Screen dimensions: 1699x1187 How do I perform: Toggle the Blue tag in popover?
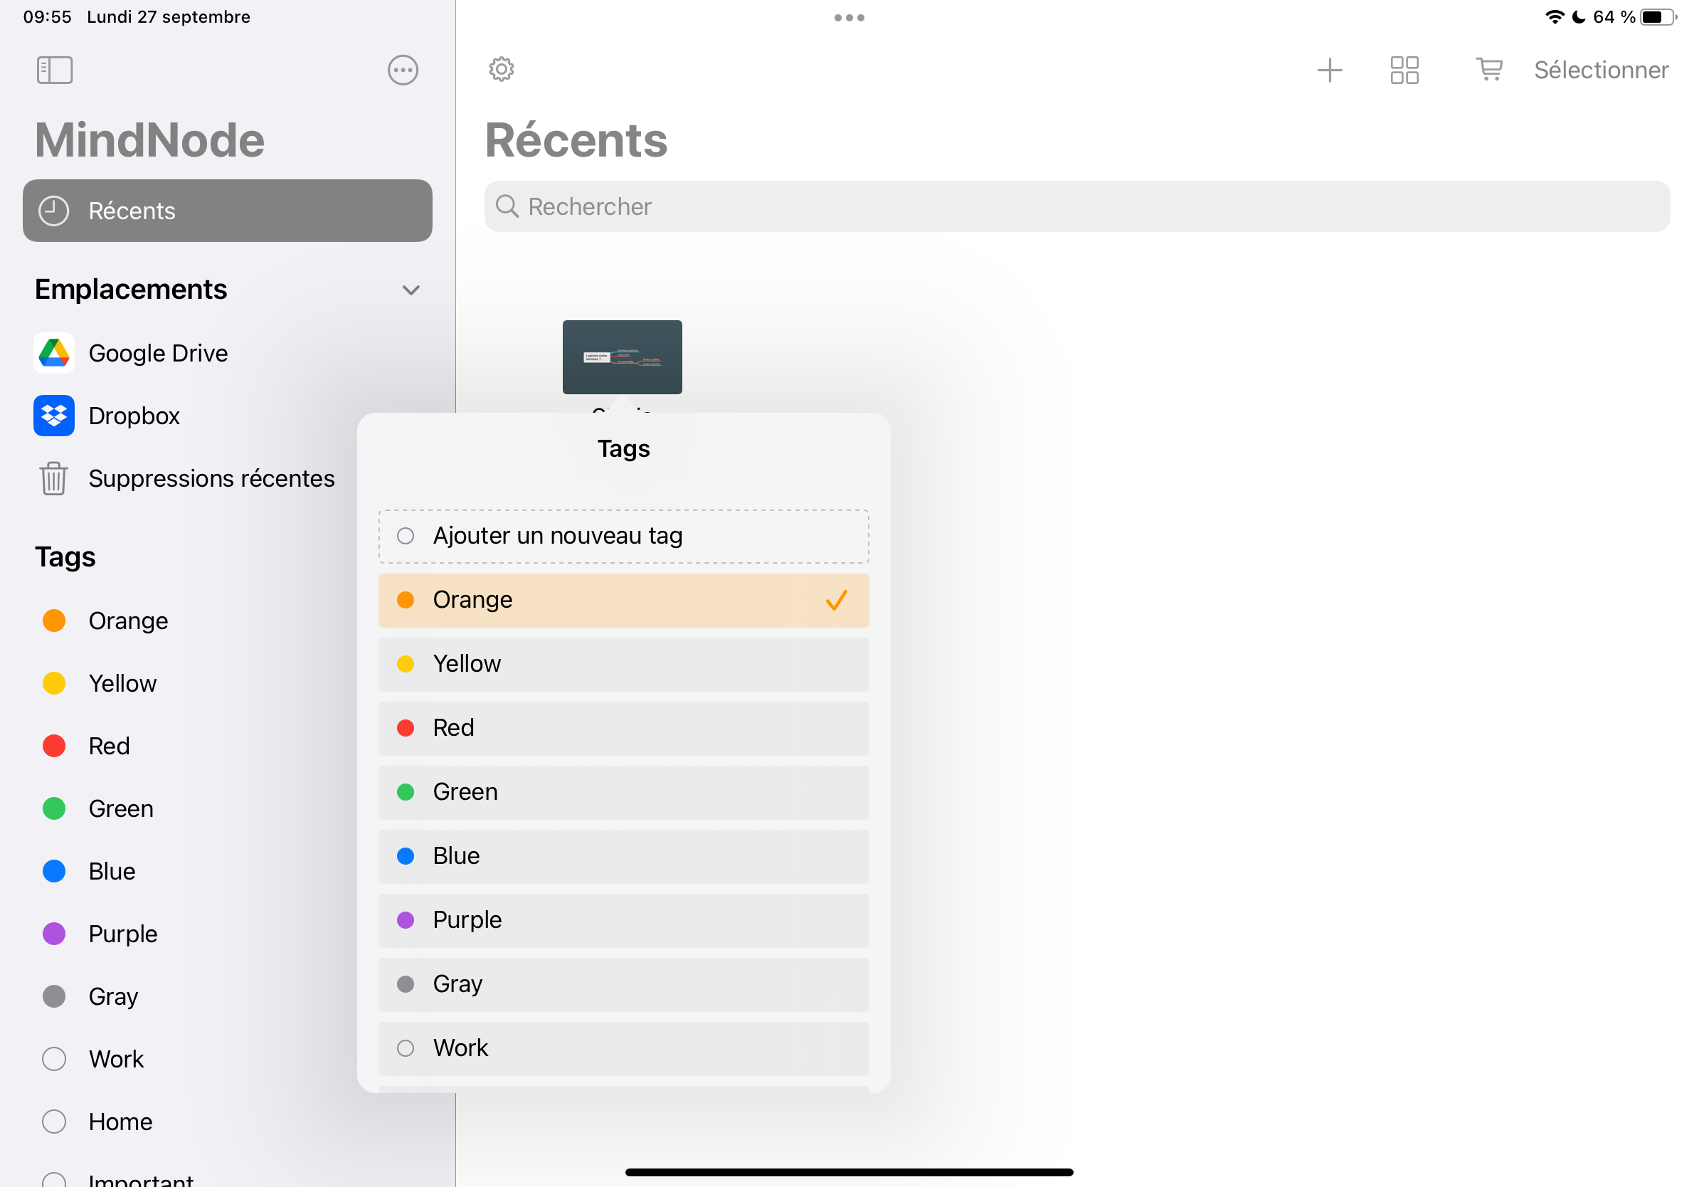pyautogui.click(x=623, y=856)
